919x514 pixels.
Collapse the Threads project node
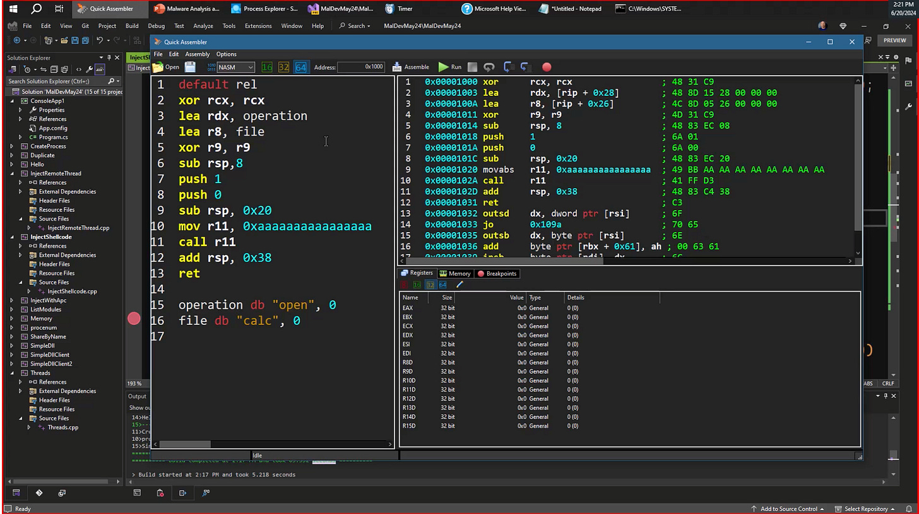(12, 373)
